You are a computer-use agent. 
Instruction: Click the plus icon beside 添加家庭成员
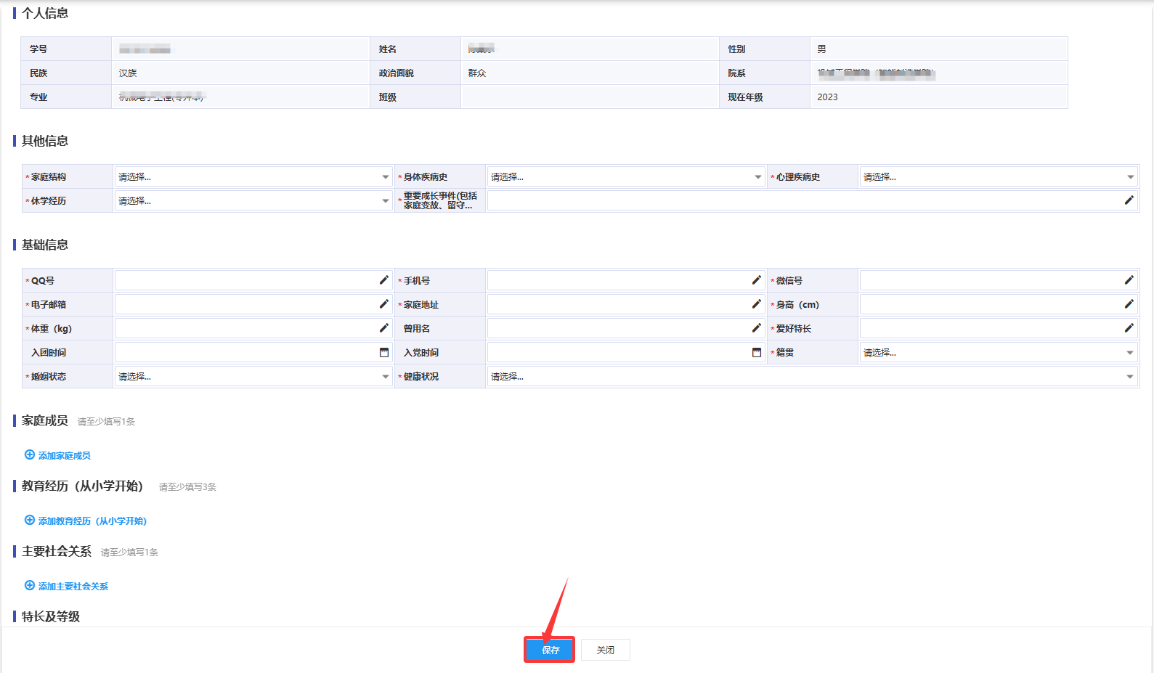(30, 455)
